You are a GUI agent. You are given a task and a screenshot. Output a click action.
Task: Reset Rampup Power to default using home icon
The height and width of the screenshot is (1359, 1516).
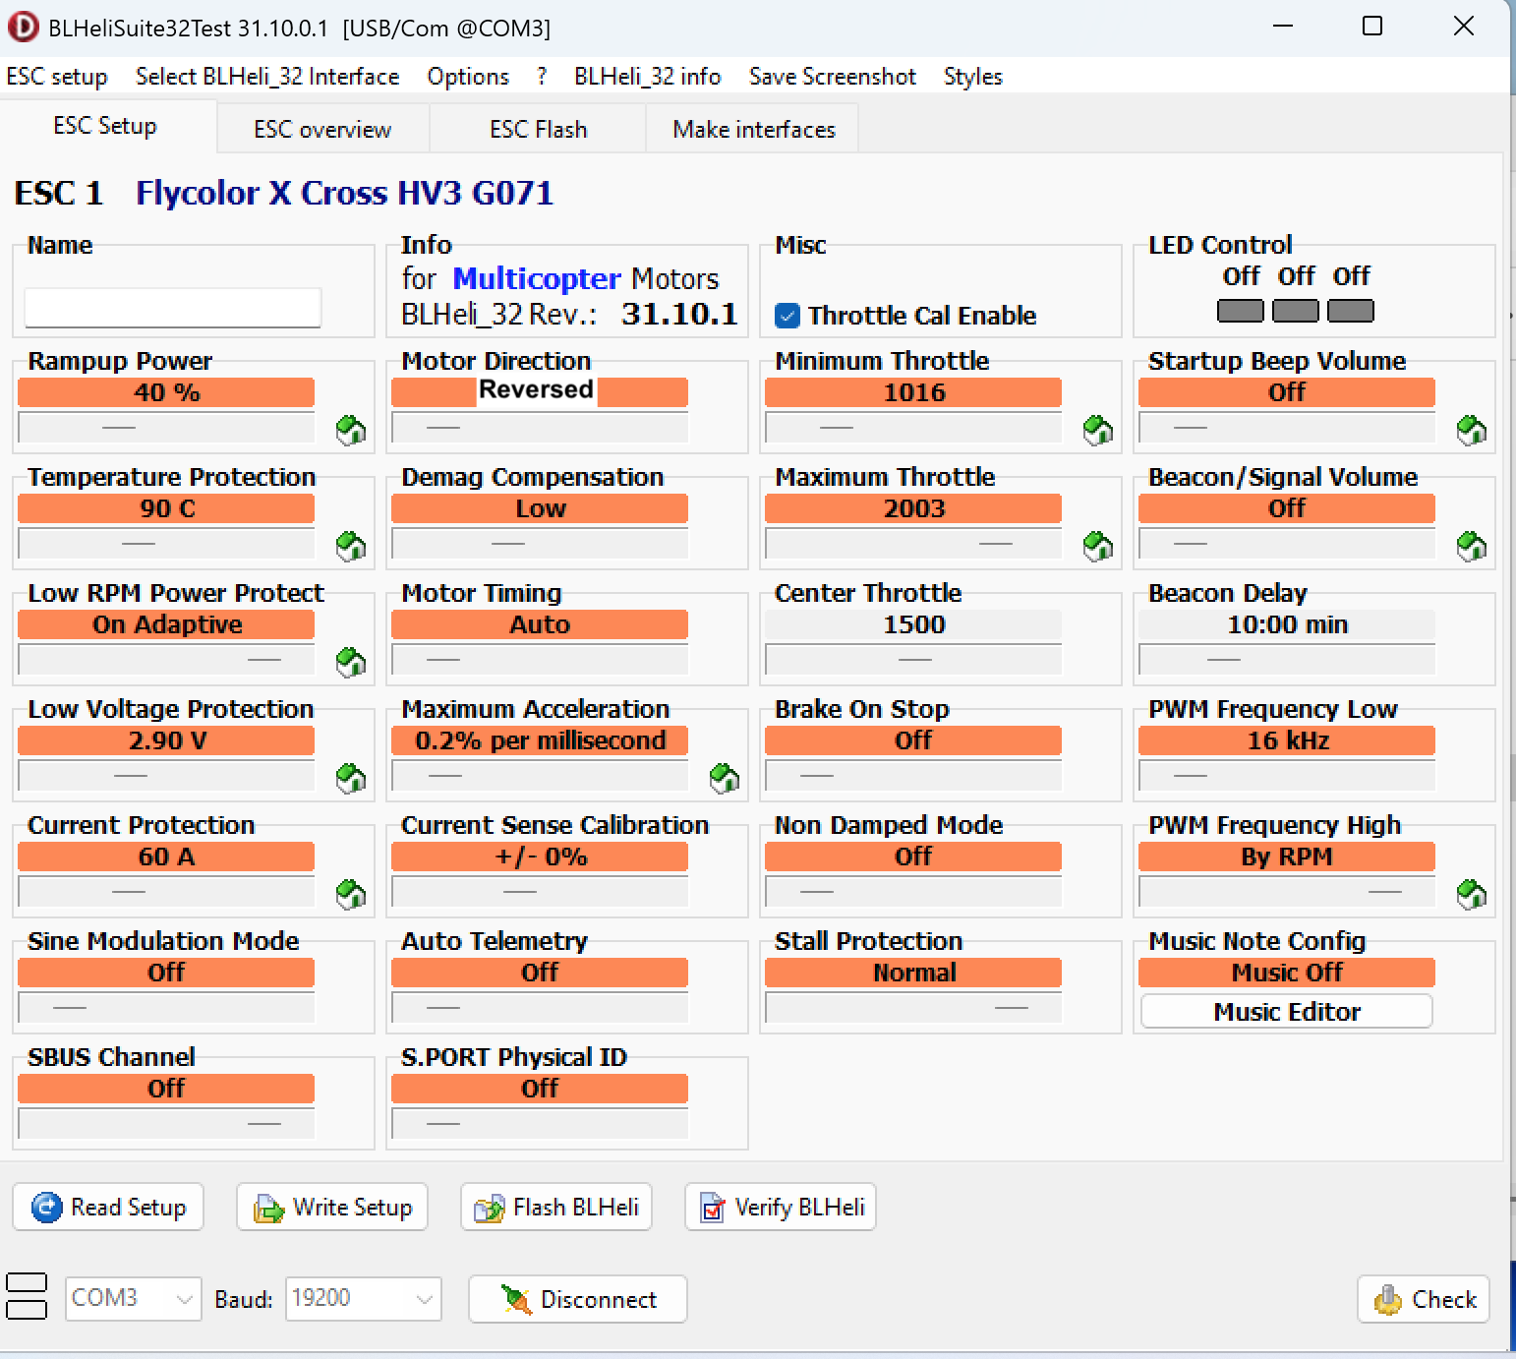(351, 430)
